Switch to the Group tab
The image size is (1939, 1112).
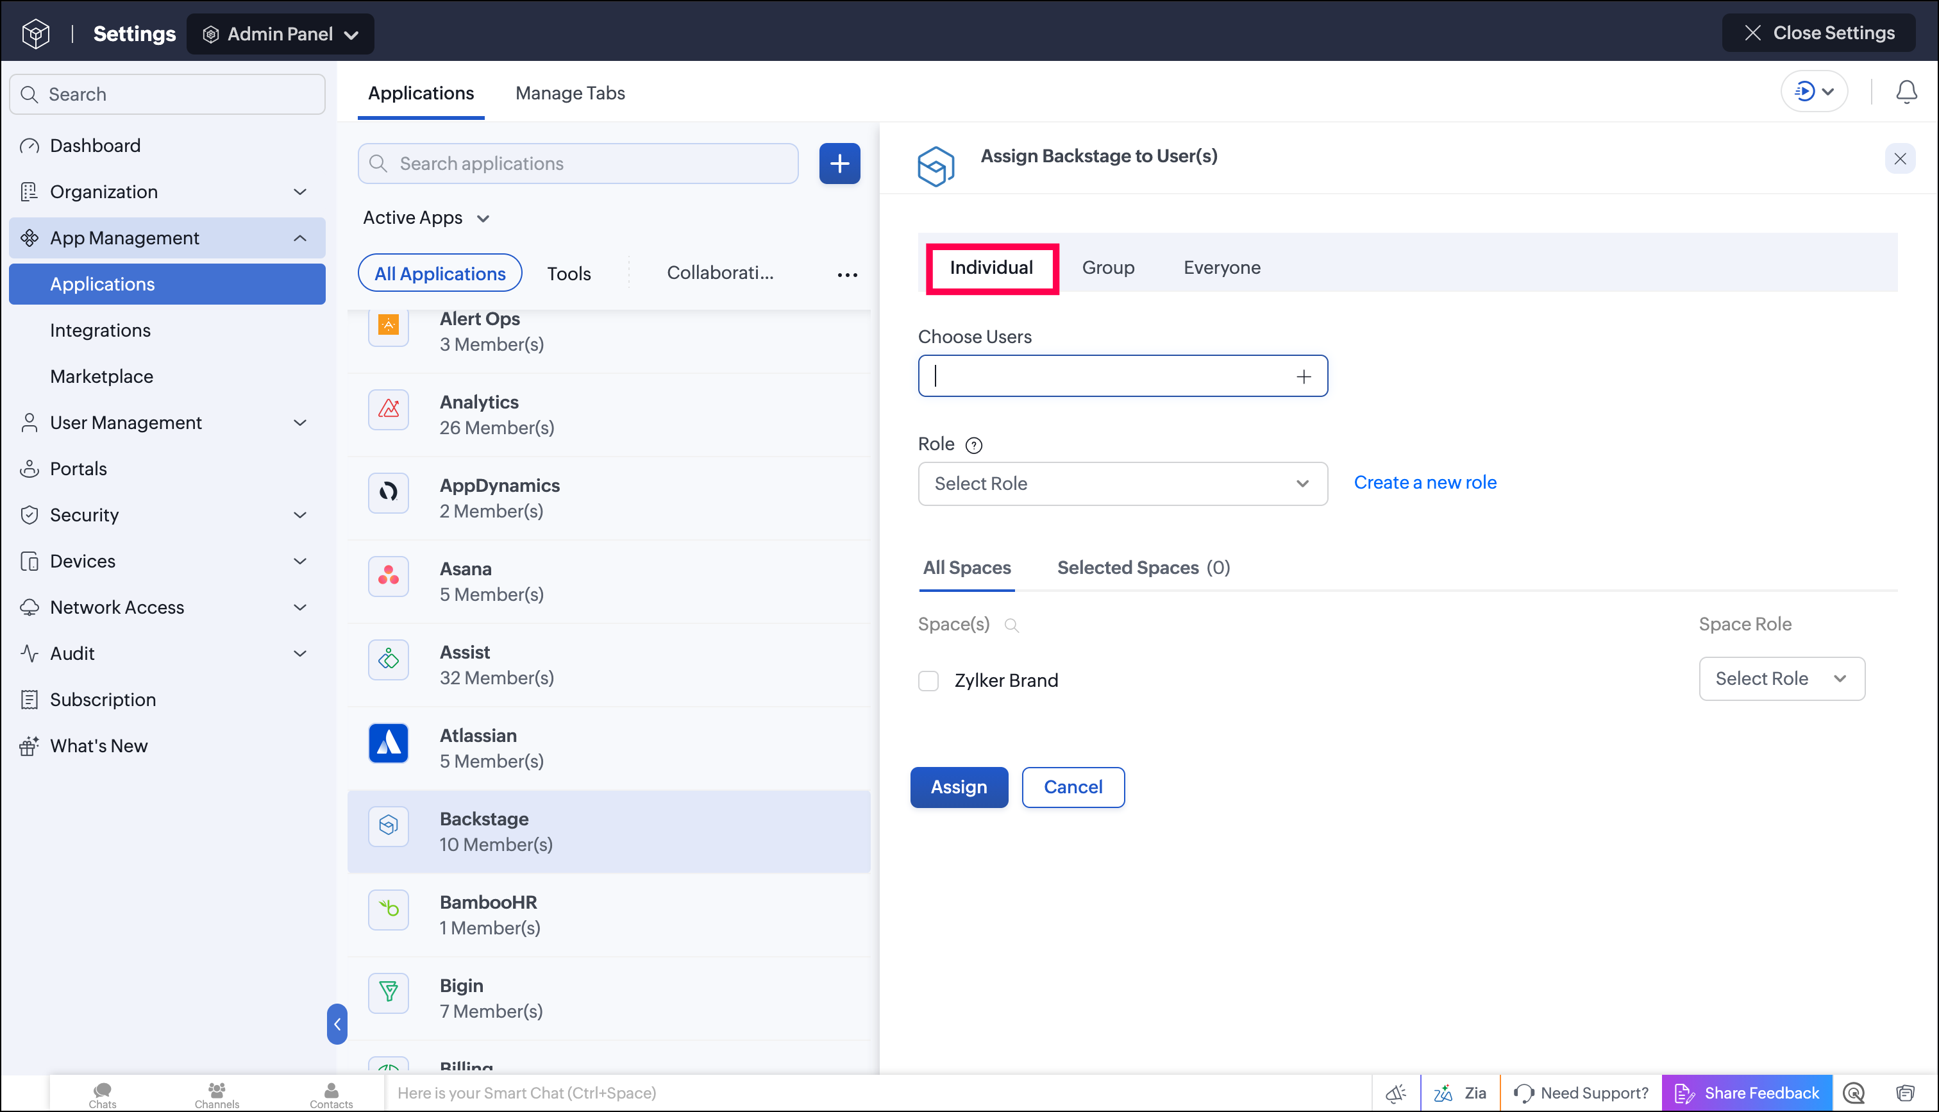click(1107, 268)
